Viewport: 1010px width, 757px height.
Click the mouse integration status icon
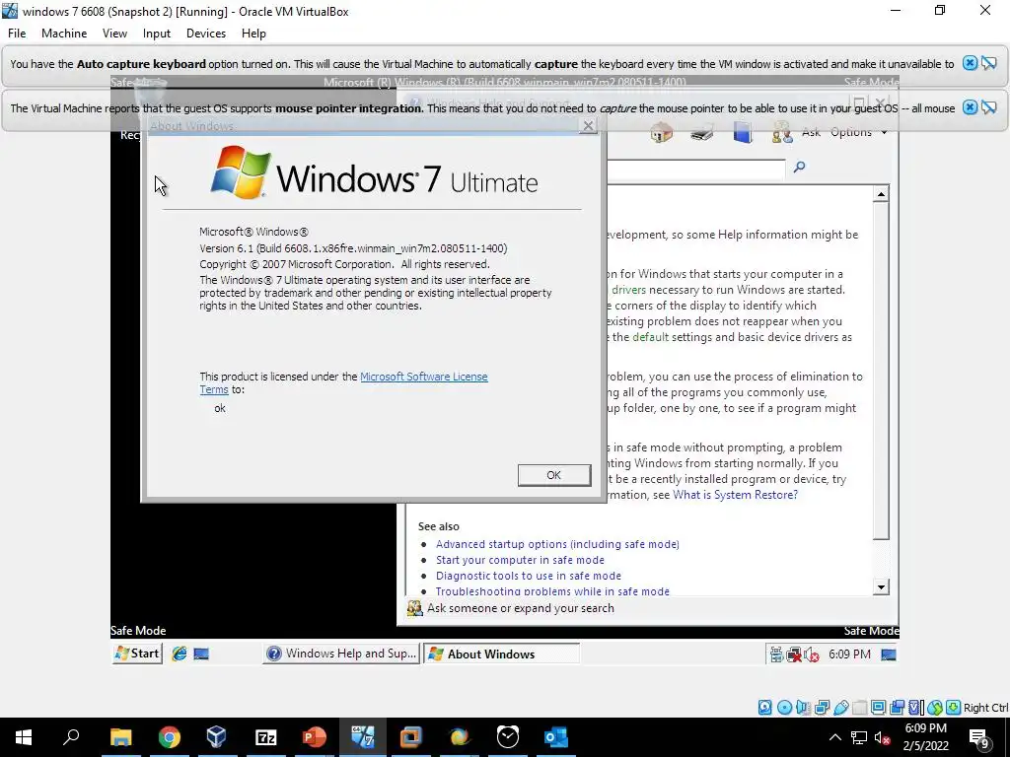[935, 708]
